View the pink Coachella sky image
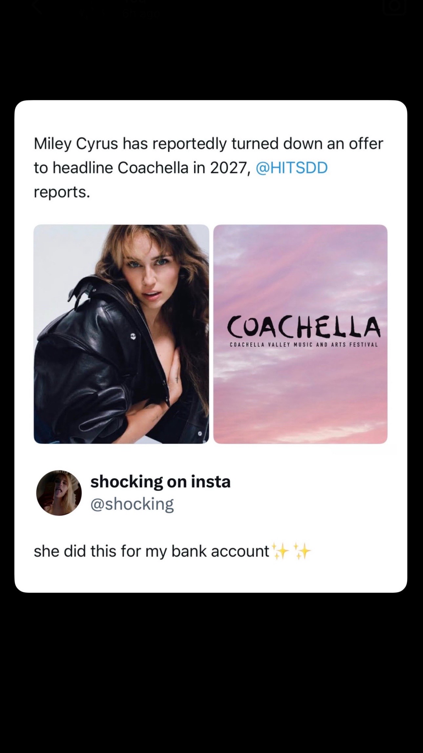423x753 pixels. click(300, 334)
